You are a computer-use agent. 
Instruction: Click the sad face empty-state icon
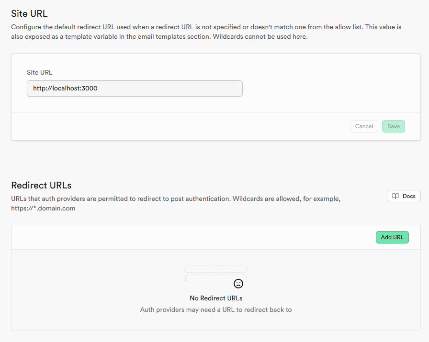click(x=238, y=283)
